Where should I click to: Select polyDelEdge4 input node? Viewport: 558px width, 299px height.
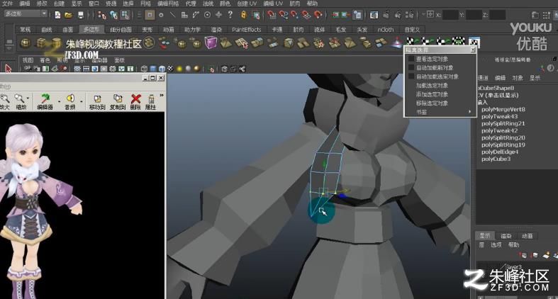(x=500, y=152)
